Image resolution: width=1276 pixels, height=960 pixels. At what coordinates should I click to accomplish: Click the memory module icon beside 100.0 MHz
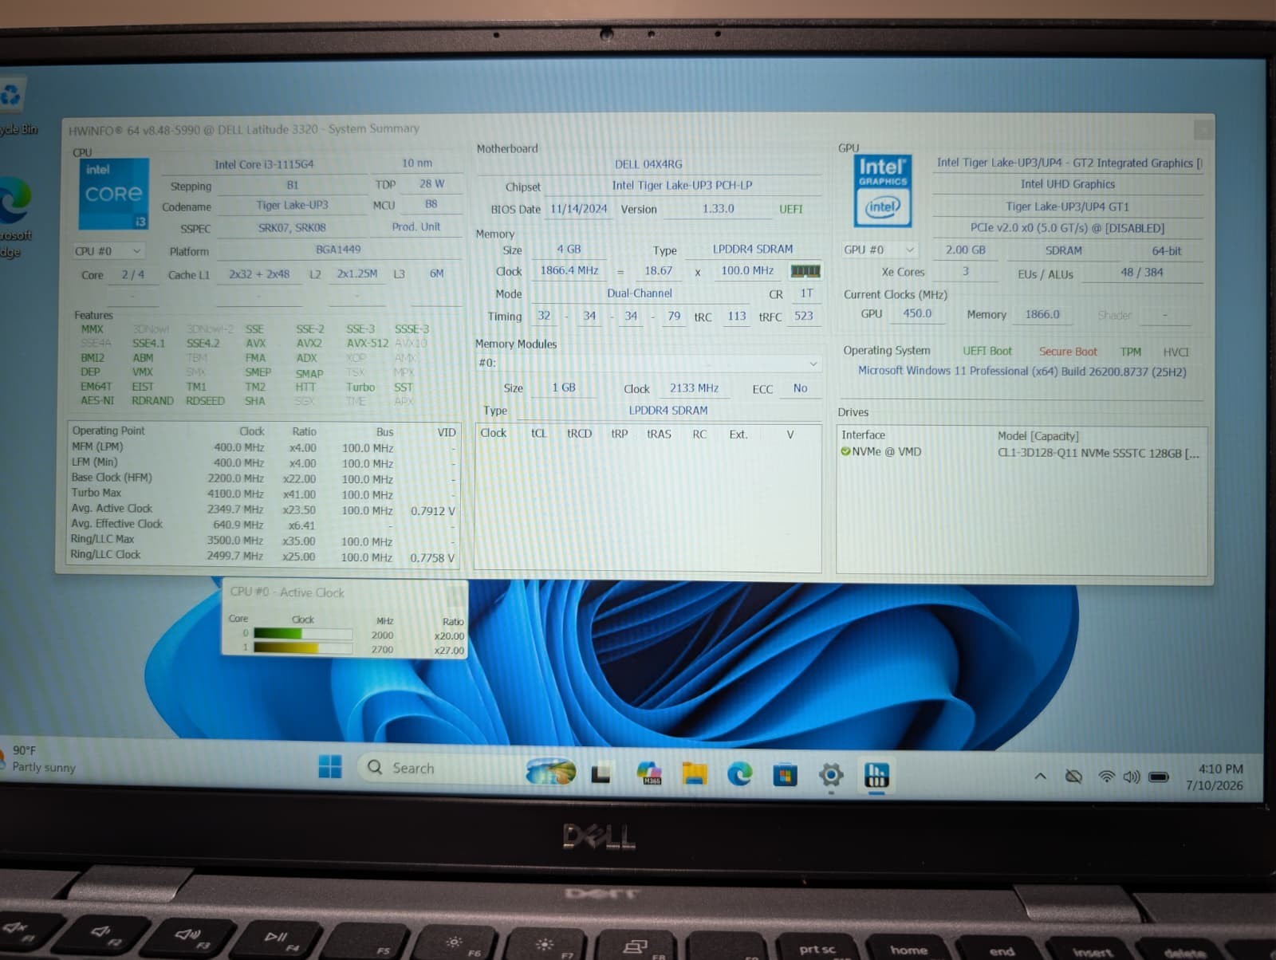(805, 271)
